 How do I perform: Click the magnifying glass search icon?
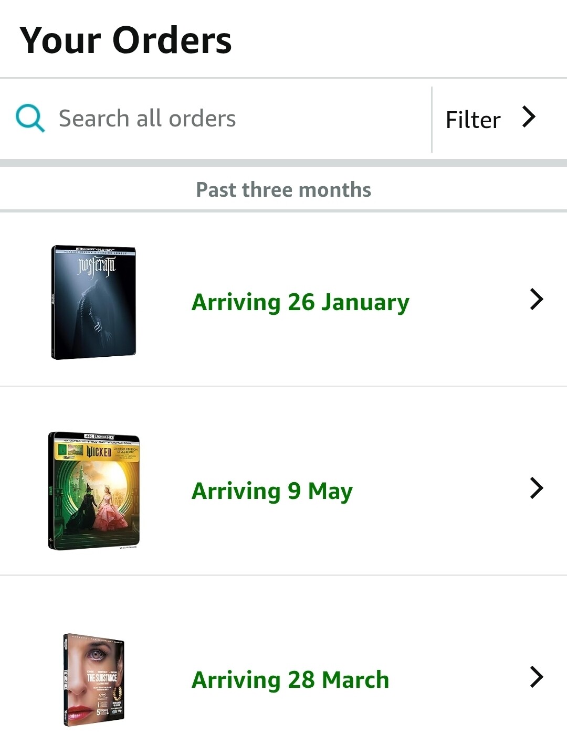point(30,118)
